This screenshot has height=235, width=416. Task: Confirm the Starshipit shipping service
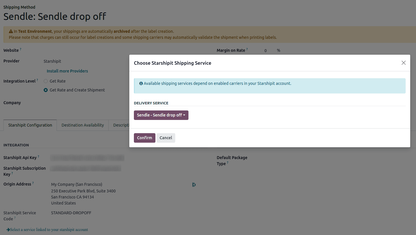[x=145, y=138]
